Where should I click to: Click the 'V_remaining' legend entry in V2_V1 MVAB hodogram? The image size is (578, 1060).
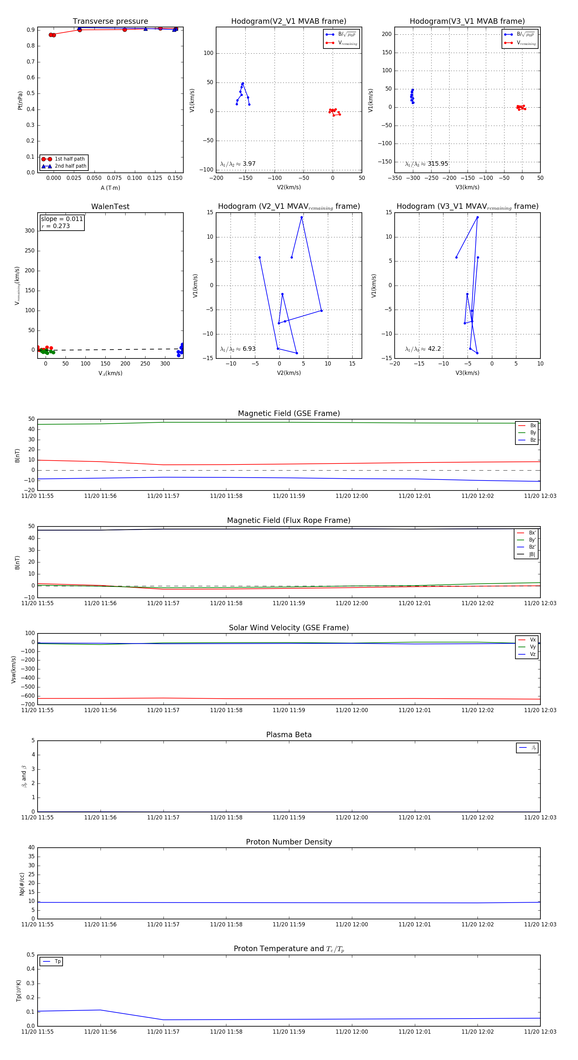coord(341,43)
